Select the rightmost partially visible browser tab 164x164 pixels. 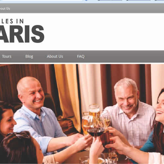click(x=159, y=0)
